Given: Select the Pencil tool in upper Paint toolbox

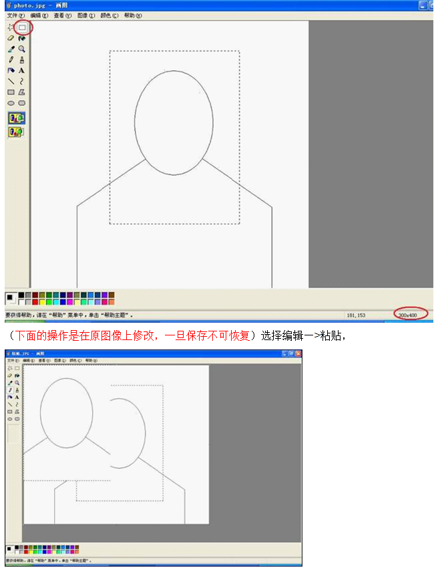Looking at the screenshot, I should coord(11,59).
